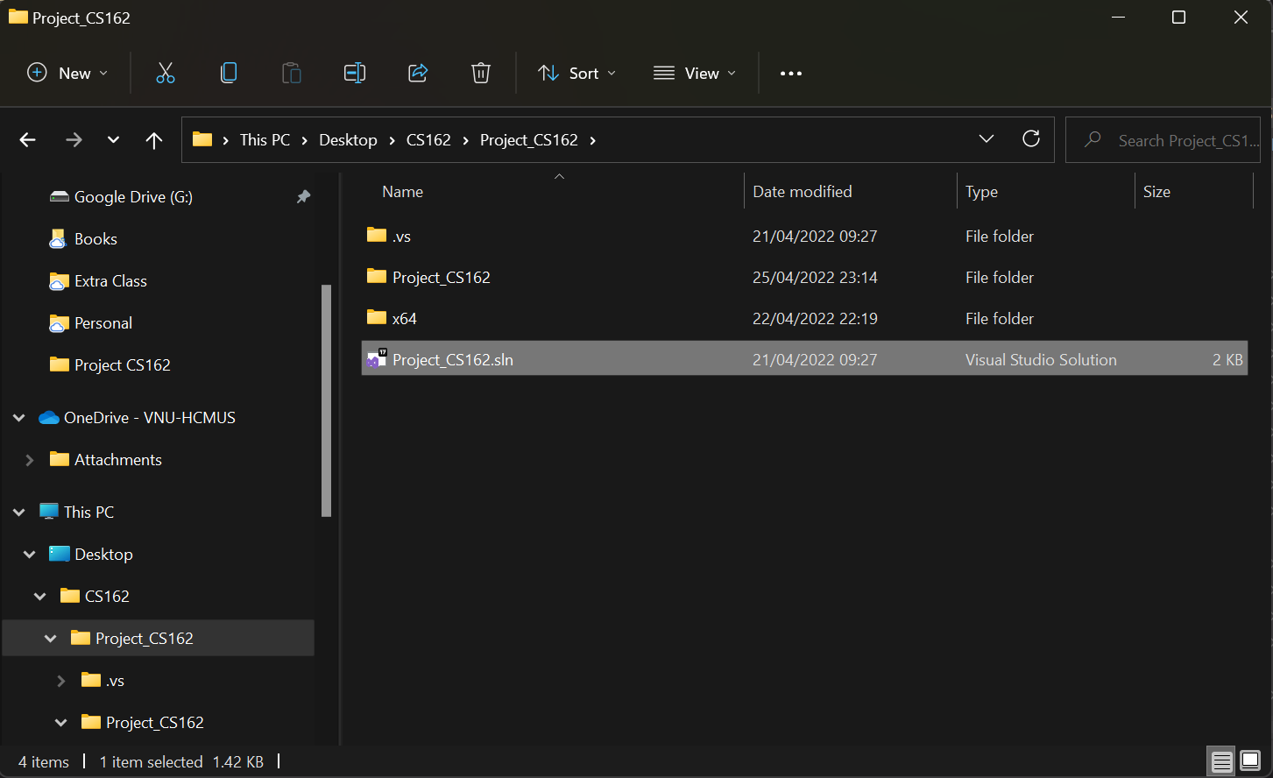Screen dimensions: 1273x778
Task: Click the Copy icon in the toolbar
Action: 229,73
